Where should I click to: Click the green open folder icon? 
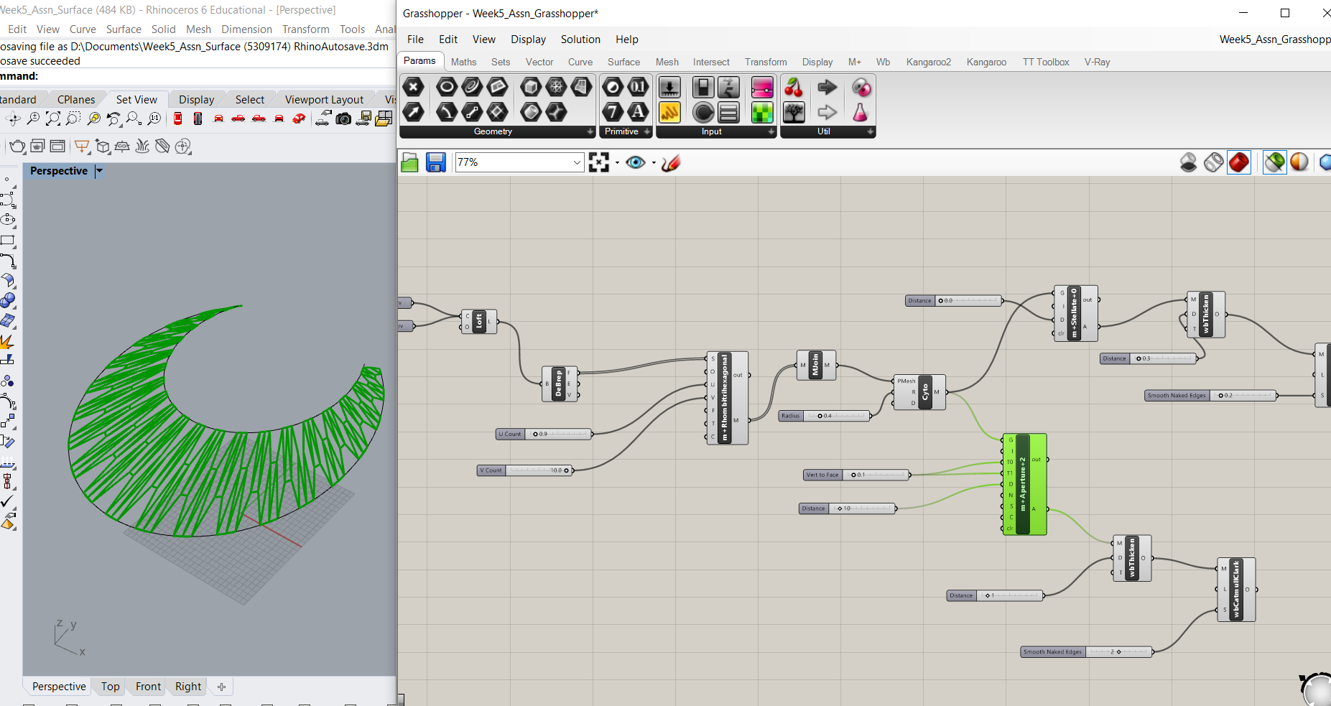click(409, 162)
